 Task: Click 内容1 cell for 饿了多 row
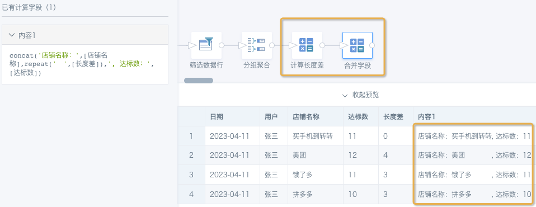[x=474, y=175]
